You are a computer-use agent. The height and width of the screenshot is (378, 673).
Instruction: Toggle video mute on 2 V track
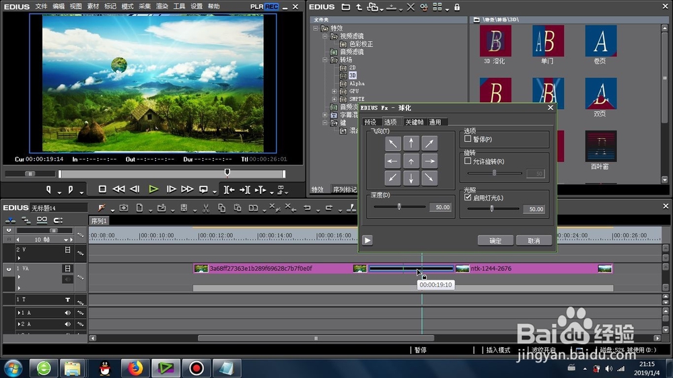point(67,250)
